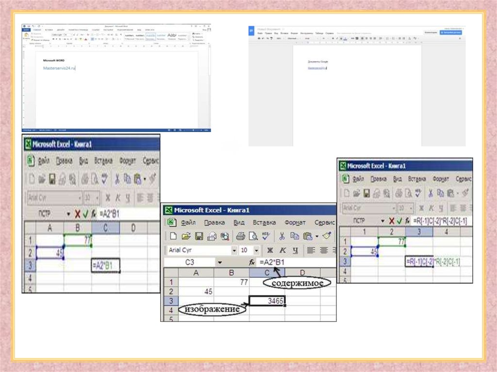Image resolution: width=497 pixels, height=372 pixels.
Task: Select cell containing 3465 in middle Excel
Action: point(267,301)
